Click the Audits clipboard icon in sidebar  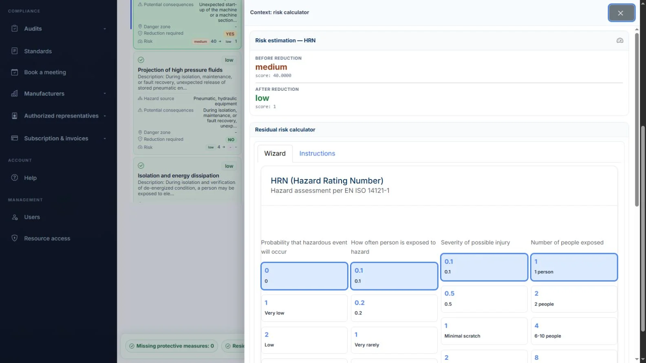pyautogui.click(x=15, y=28)
